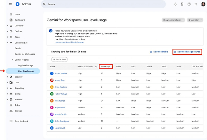Image resolution: width=207 pixels, height=140 pixels.
Task: Expand the Security section arrow
Action: click(8, 77)
